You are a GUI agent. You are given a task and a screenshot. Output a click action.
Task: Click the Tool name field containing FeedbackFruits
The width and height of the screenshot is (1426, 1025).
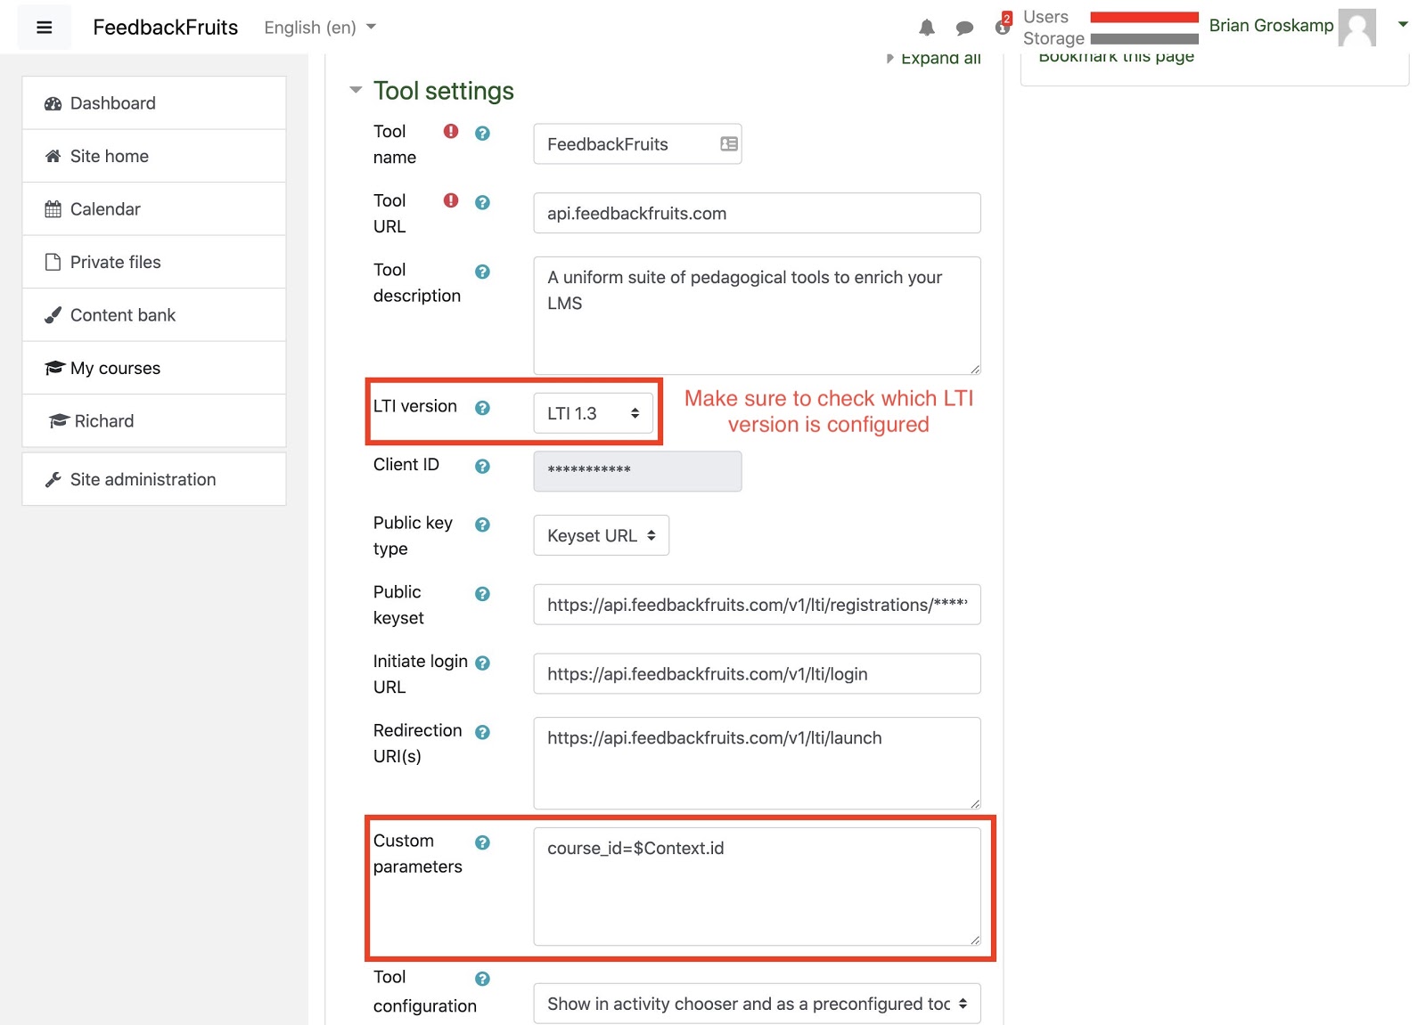pos(637,144)
